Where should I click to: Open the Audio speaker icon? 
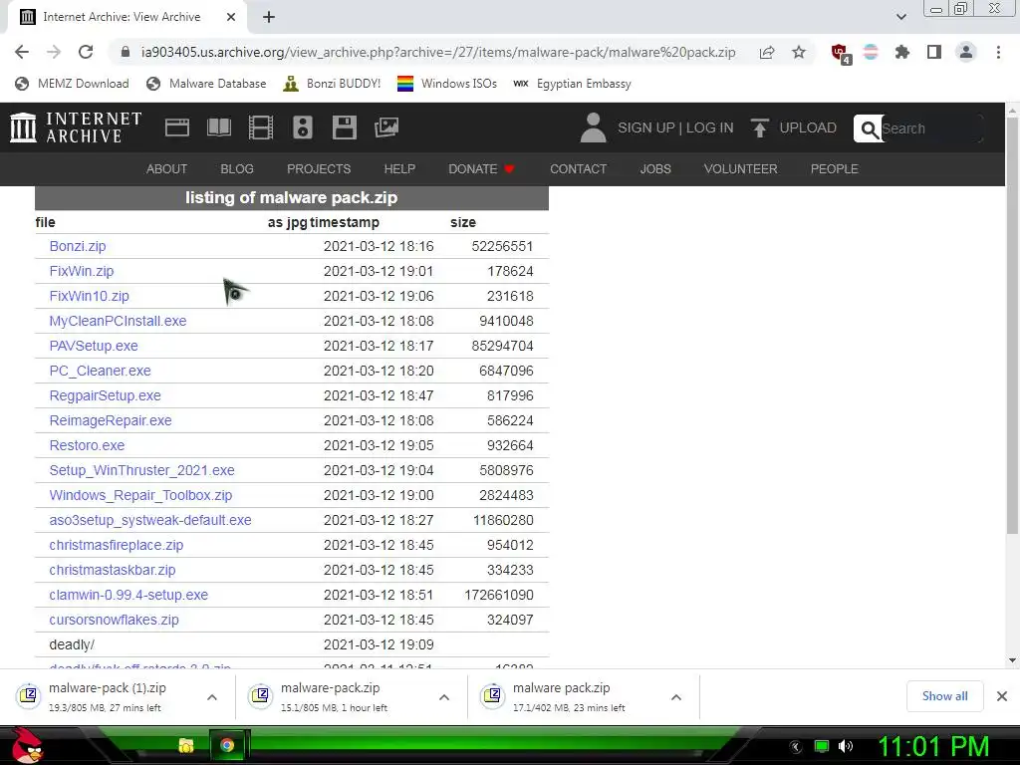(303, 127)
